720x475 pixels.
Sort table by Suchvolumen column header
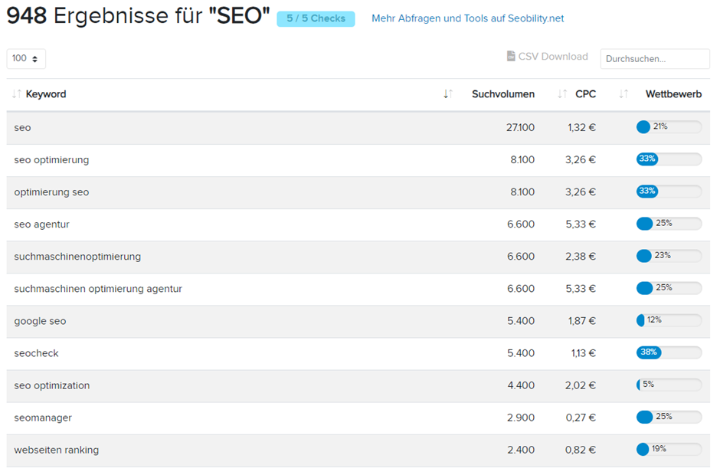click(502, 94)
